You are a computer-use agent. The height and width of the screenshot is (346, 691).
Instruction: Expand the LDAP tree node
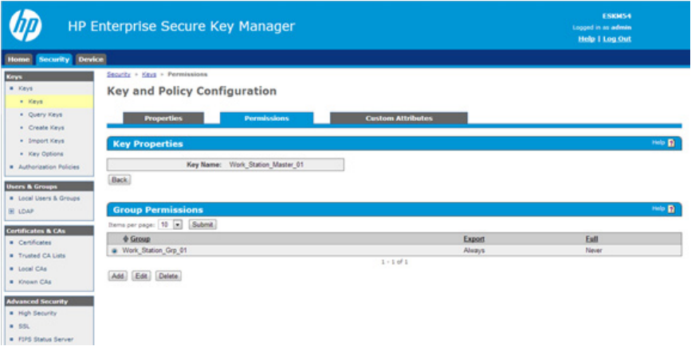(11, 212)
